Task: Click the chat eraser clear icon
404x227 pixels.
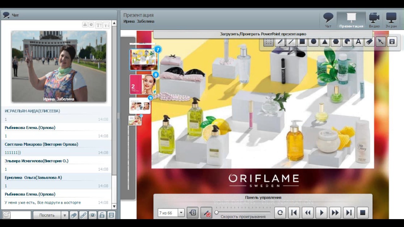Action: (x=74, y=215)
